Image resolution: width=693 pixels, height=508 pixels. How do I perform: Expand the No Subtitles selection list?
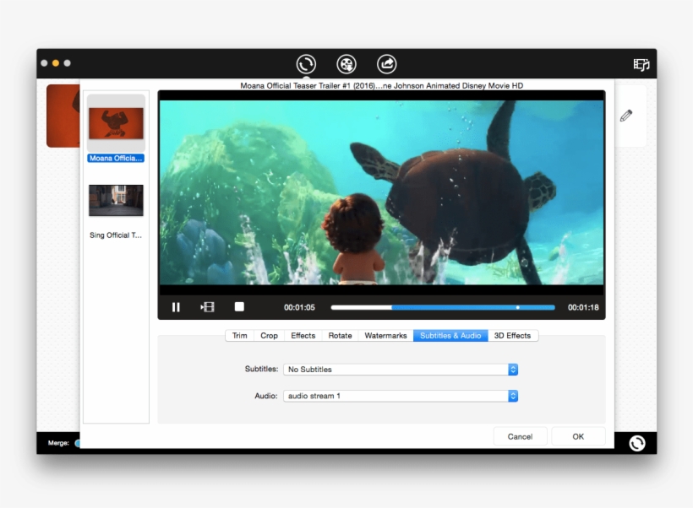click(x=514, y=369)
